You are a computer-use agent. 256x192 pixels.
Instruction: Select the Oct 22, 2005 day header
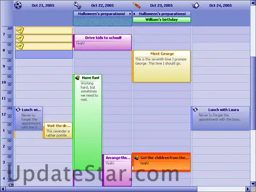[x=102, y=5]
